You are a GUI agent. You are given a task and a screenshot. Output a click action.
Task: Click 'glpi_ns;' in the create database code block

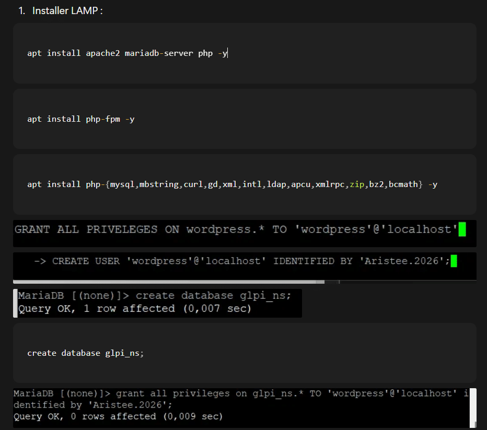pos(123,353)
